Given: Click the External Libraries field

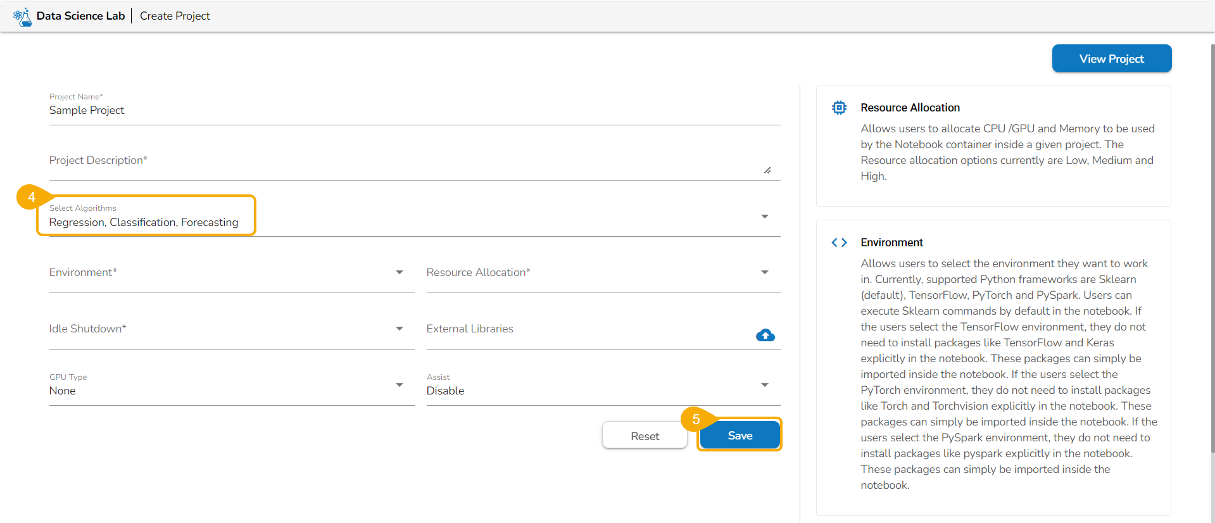Looking at the screenshot, I should [x=589, y=329].
